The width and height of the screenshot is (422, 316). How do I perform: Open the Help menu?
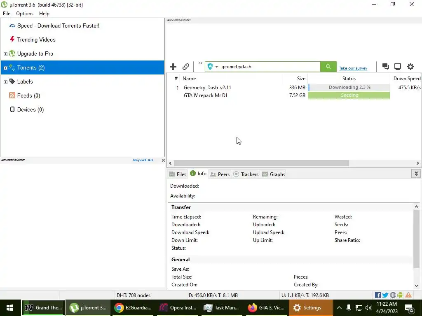click(44, 14)
